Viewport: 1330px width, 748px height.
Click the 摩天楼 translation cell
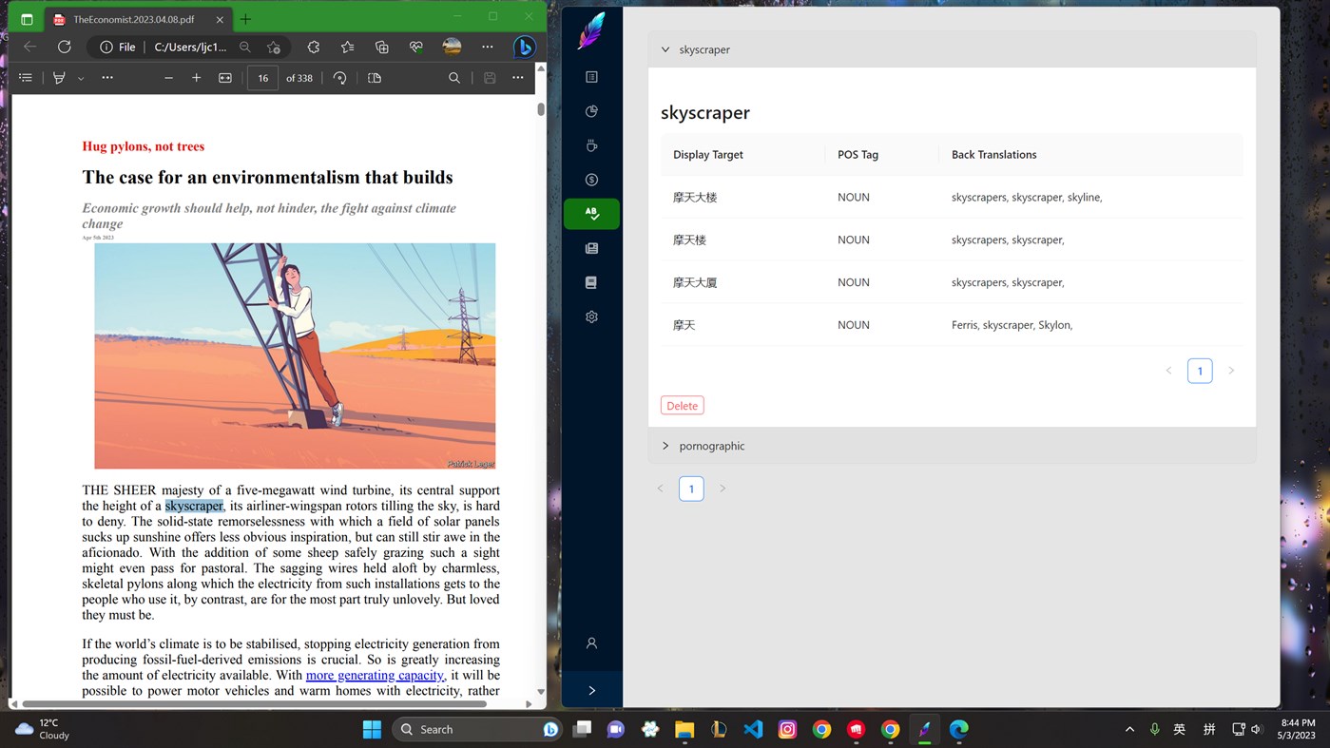[x=689, y=240]
